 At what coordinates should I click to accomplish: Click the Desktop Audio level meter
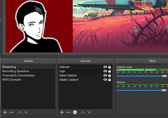tap(142, 70)
